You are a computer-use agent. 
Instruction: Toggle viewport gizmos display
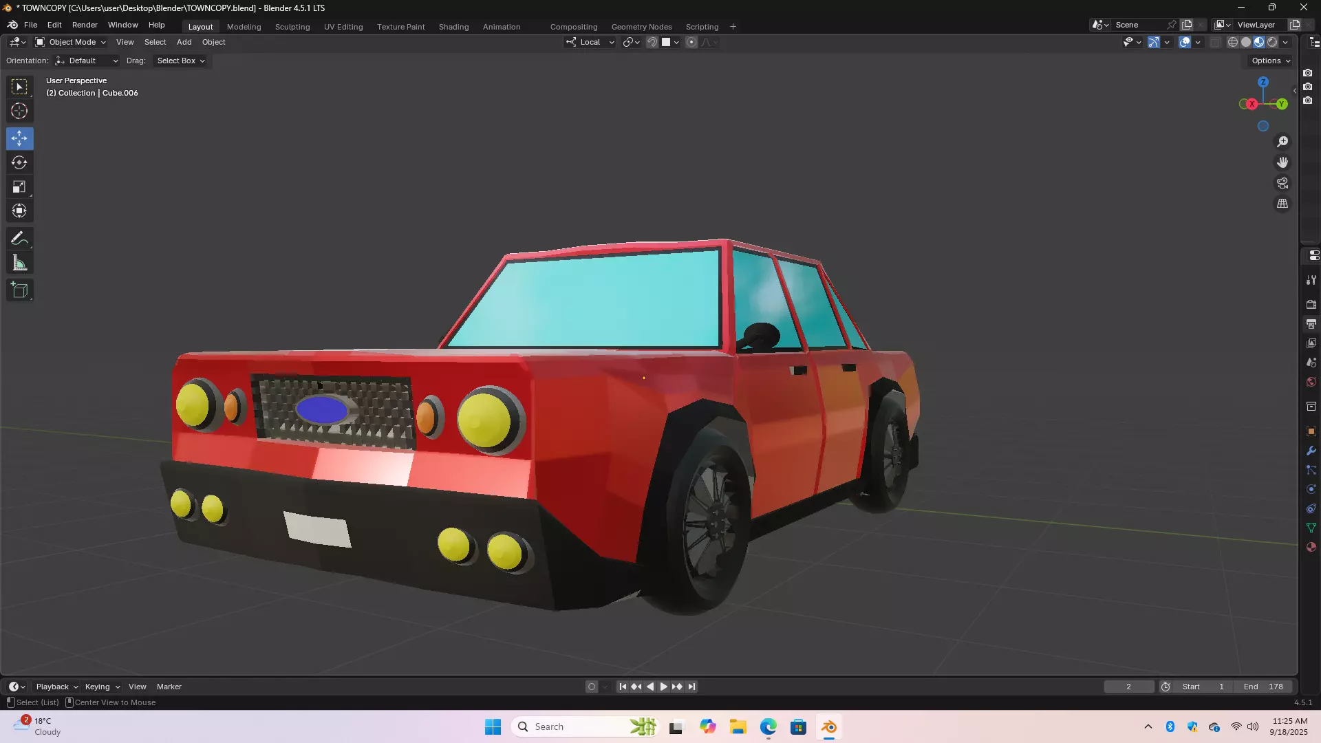pyautogui.click(x=1154, y=42)
